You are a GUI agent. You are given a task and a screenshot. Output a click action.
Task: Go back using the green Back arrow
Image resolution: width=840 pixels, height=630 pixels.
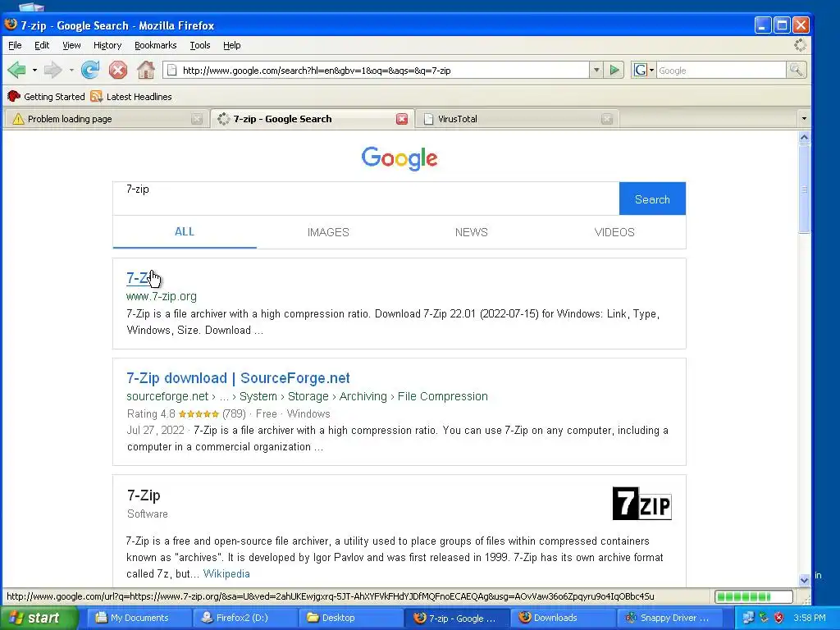coord(16,70)
